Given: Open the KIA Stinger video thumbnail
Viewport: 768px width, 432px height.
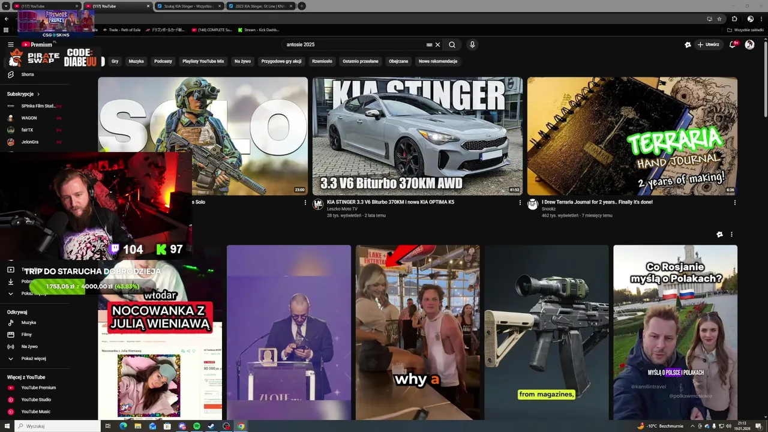Looking at the screenshot, I should click(418, 136).
